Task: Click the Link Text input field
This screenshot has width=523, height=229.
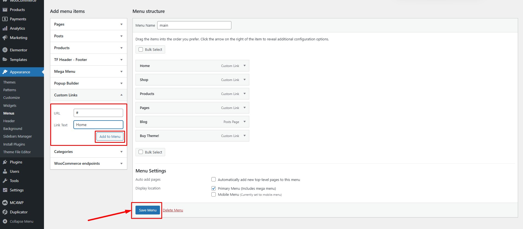Action: (x=98, y=125)
